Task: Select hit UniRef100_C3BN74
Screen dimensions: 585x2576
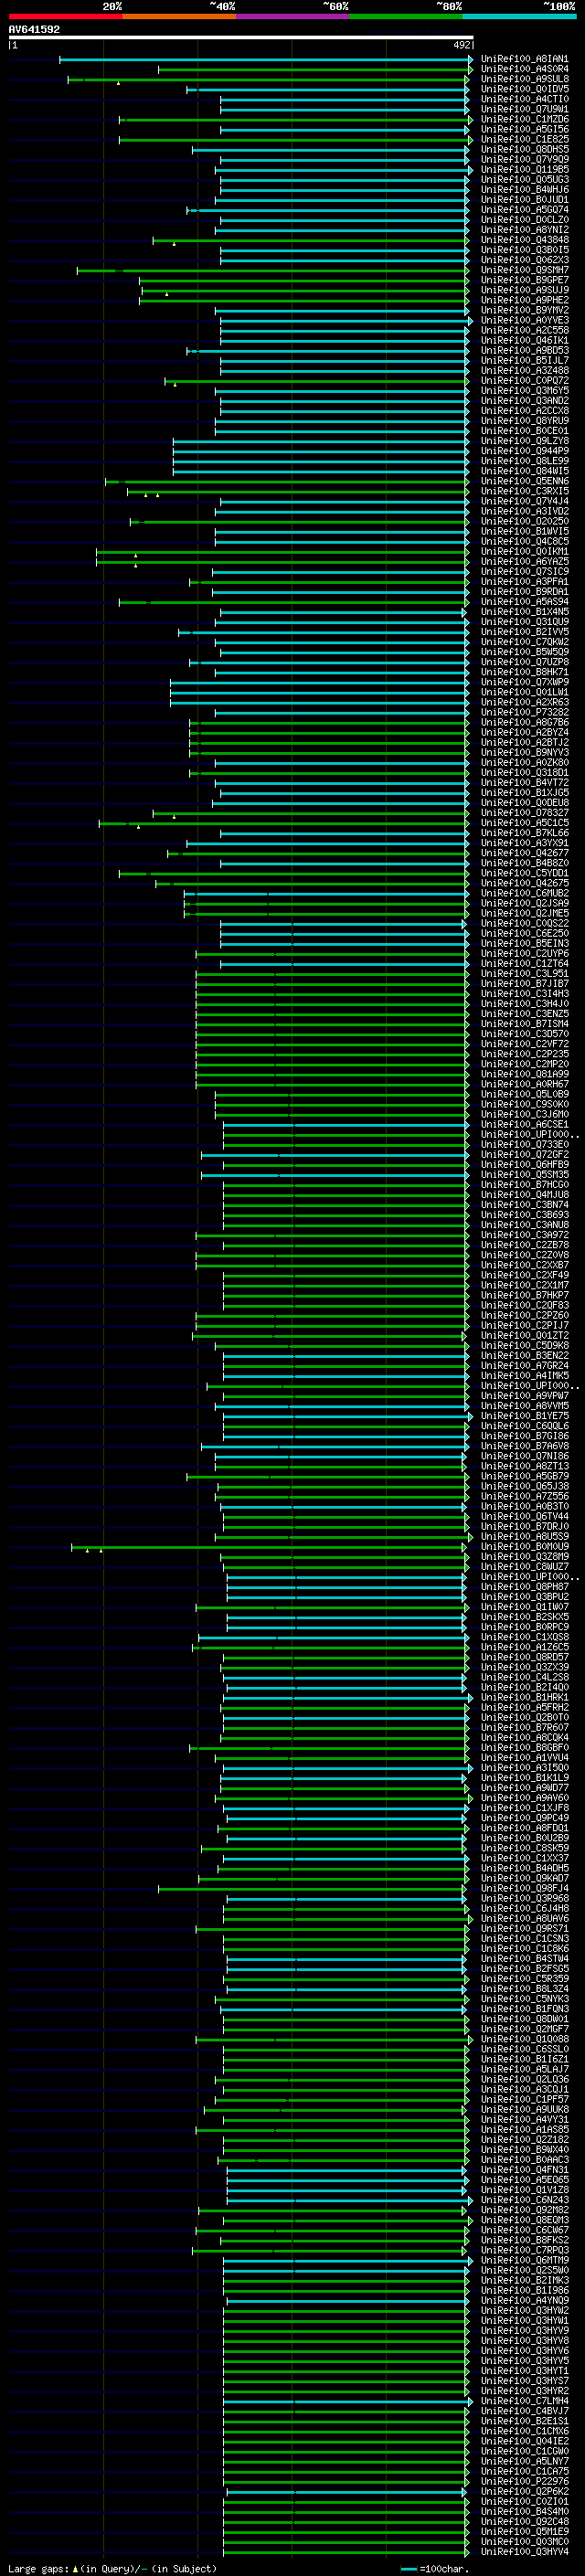Action: pos(524,1205)
